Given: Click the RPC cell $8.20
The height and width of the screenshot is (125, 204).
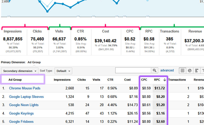Looking at the screenshot, I should tap(161, 97).
